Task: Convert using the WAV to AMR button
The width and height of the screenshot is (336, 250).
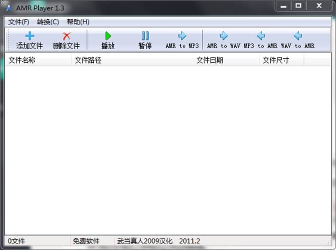Action: click(x=298, y=40)
